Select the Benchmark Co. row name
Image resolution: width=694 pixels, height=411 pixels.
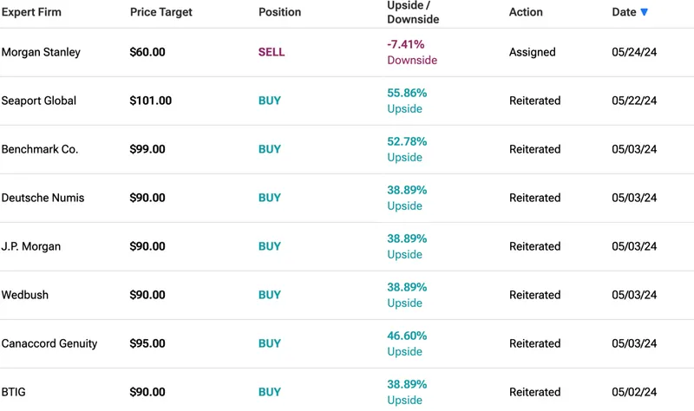40,149
